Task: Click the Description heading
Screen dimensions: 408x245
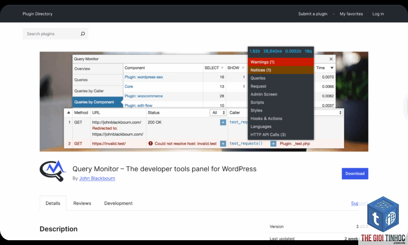Action: tap(59, 229)
